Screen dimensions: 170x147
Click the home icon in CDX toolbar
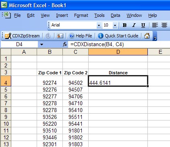tap(147, 36)
